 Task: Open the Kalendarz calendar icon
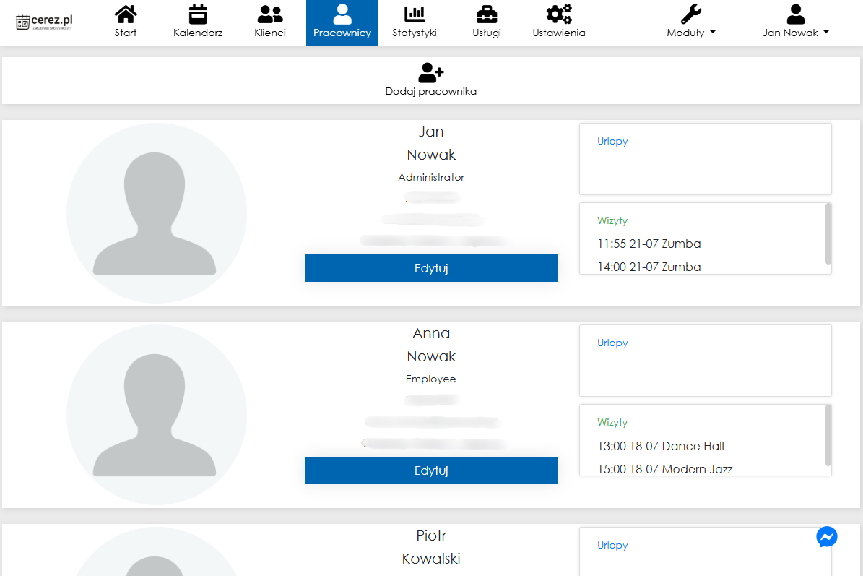point(198,14)
